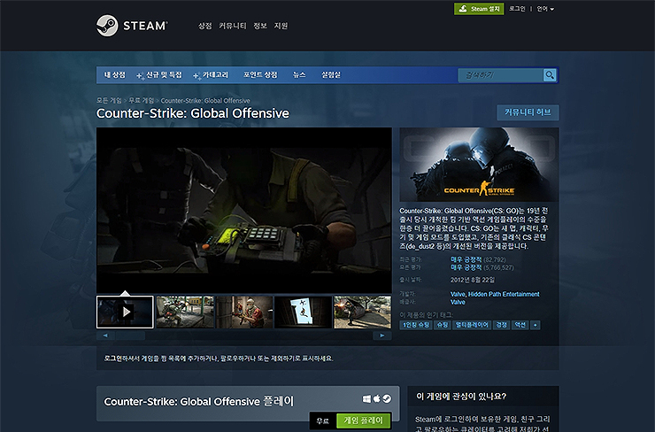655x432 pixels.
Task: Click the SteamOS platform icon
Action: (x=387, y=399)
